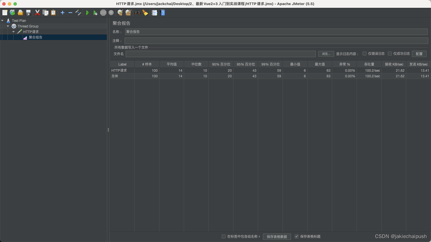Collapse the Thread Group tree arrow

point(8,26)
